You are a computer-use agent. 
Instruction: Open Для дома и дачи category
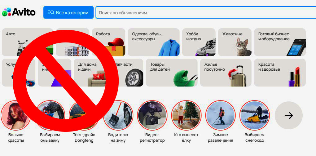tap(90, 73)
